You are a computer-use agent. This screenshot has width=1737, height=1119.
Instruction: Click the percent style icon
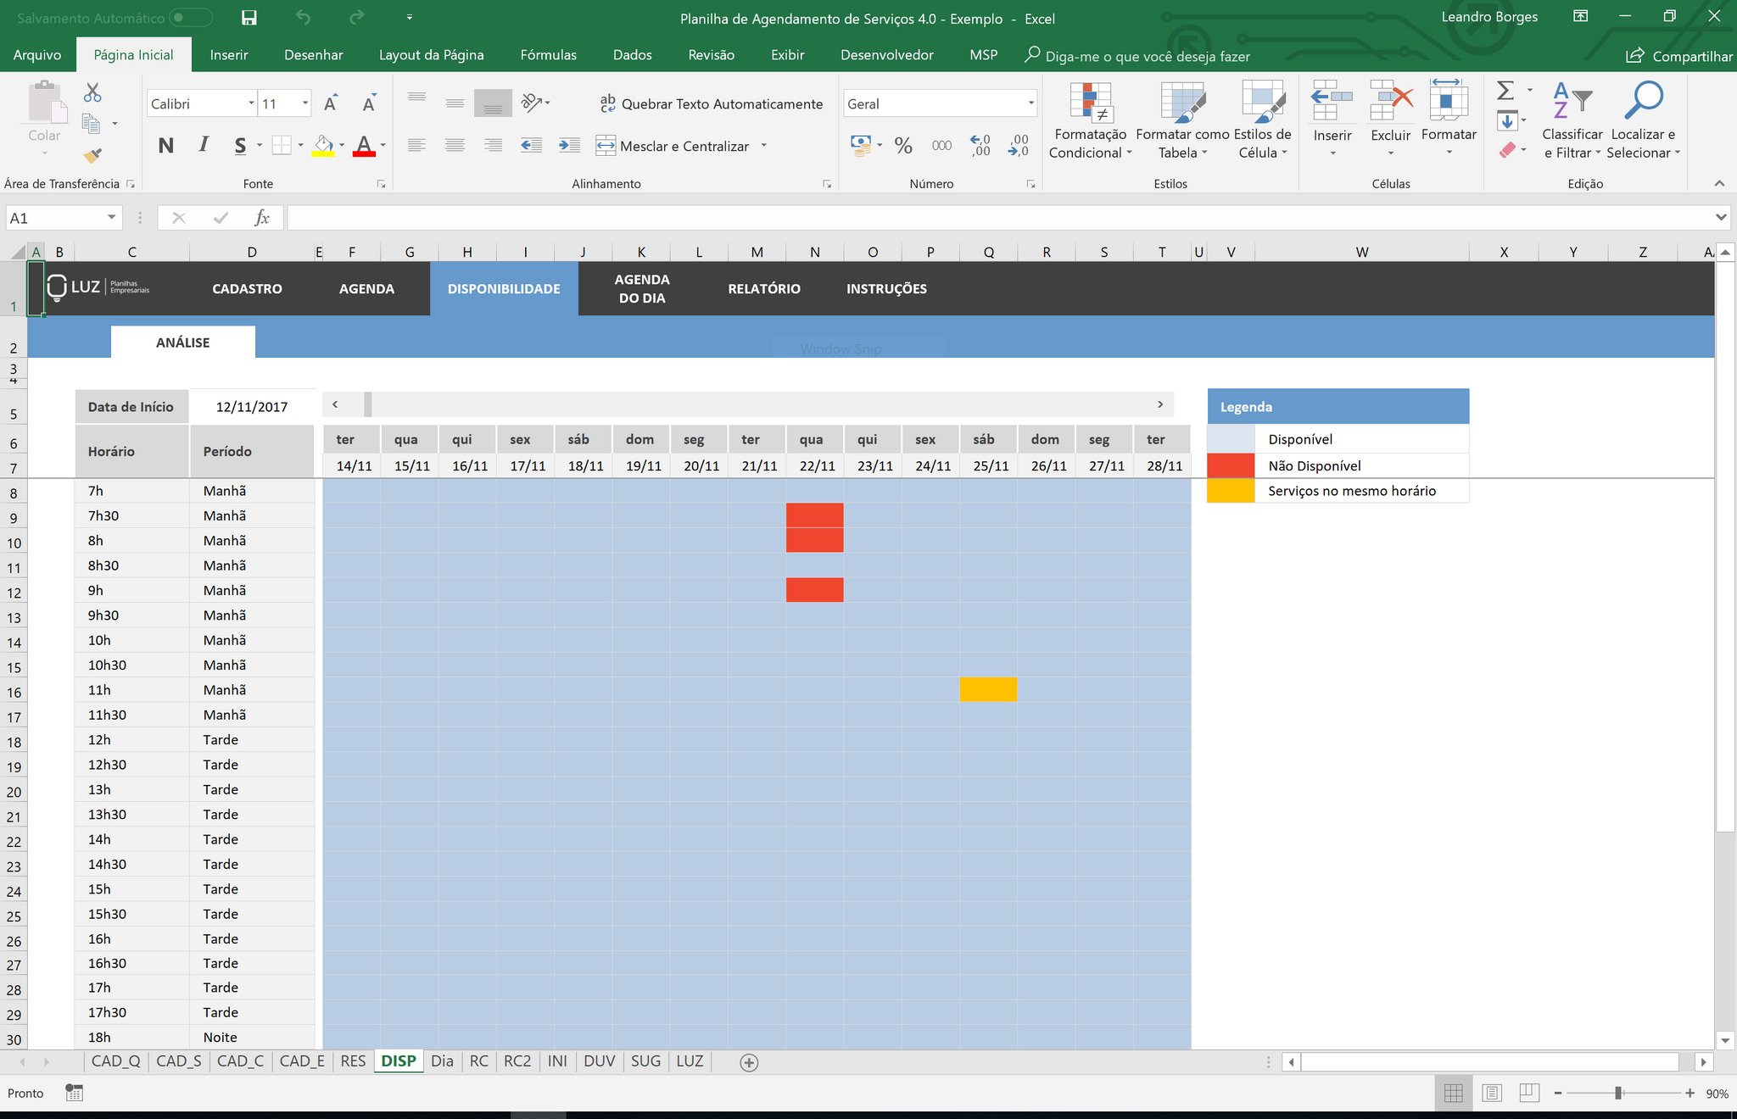pos(903,146)
